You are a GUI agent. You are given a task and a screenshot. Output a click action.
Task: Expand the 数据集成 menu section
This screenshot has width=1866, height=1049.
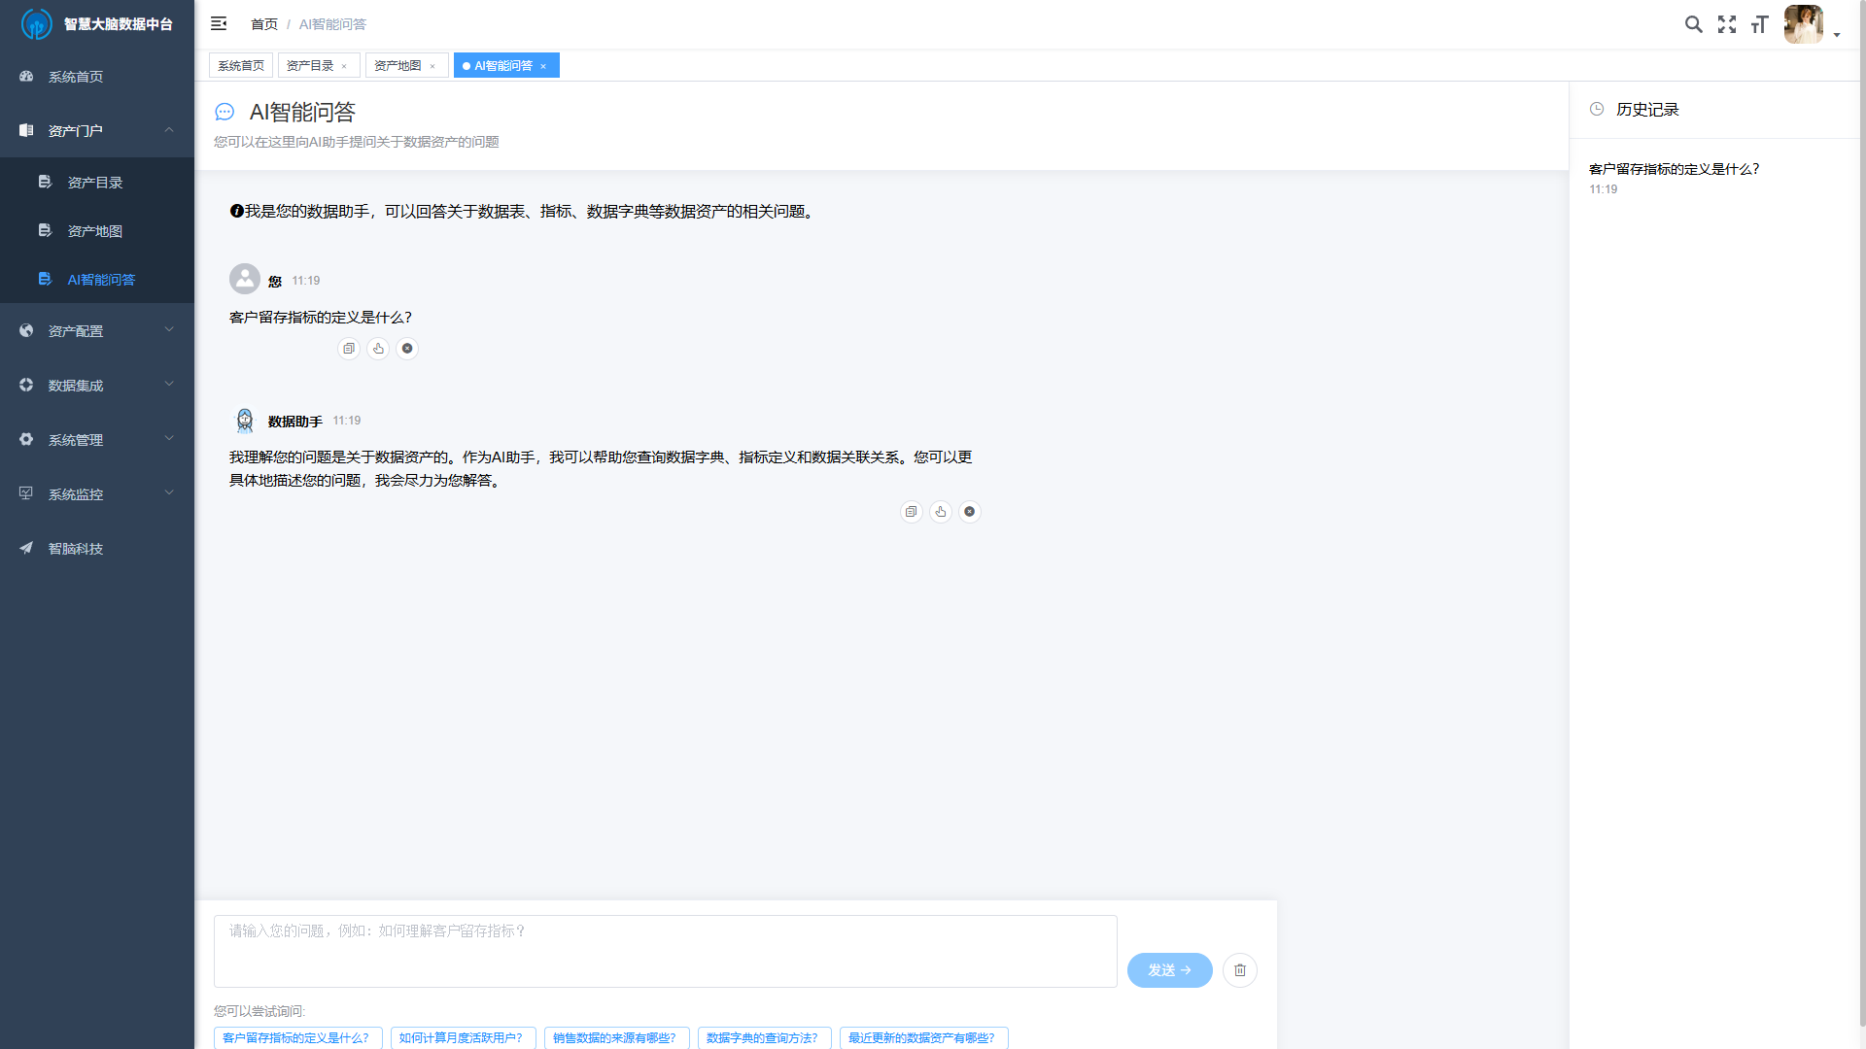pyautogui.click(x=97, y=385)
